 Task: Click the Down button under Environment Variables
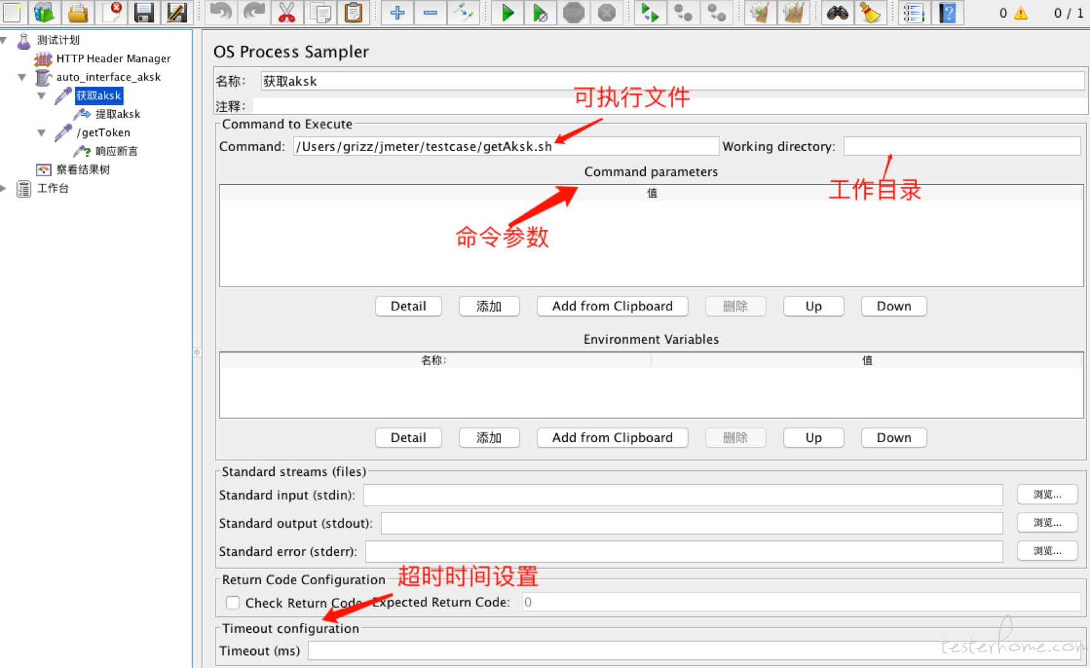point(893,438)
